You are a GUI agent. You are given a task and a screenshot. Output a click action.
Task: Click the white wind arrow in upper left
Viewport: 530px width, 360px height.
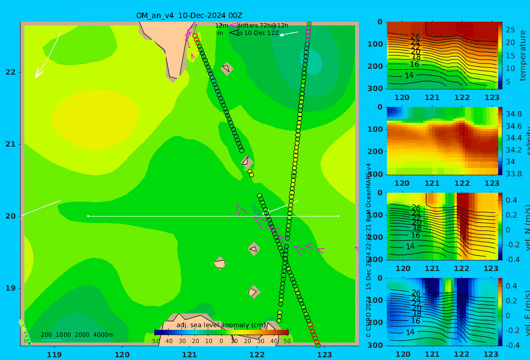pos(48,55)
